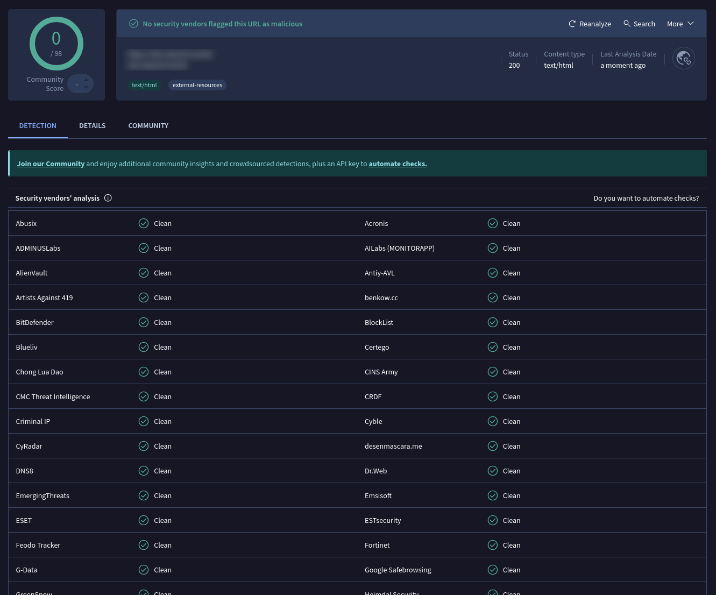Click the Clean check icon for desenmascara.me
The image size is (716, 595).
493,446
